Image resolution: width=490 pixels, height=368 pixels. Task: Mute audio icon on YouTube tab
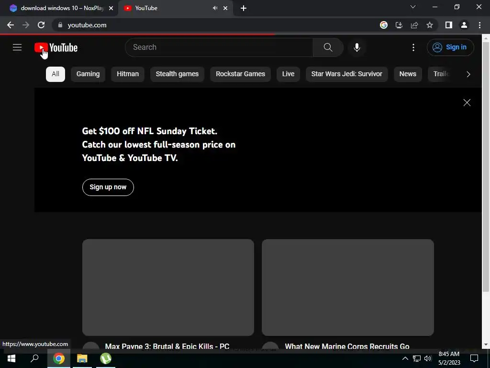(215, 8)
